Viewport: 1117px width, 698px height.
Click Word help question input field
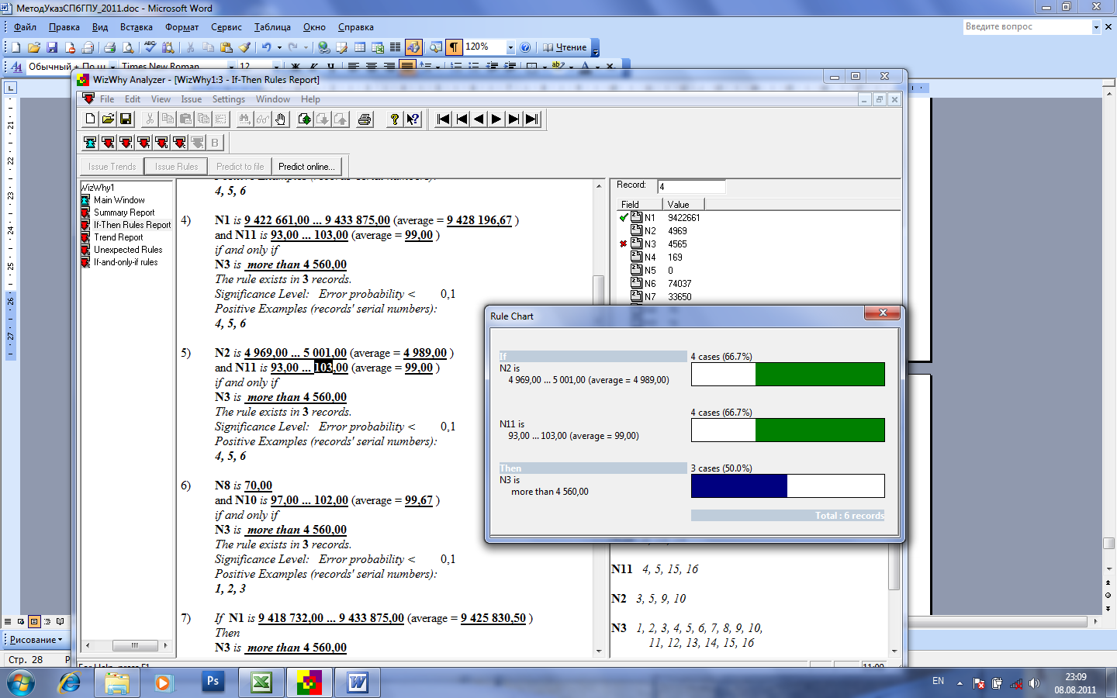pos(1027,26)
